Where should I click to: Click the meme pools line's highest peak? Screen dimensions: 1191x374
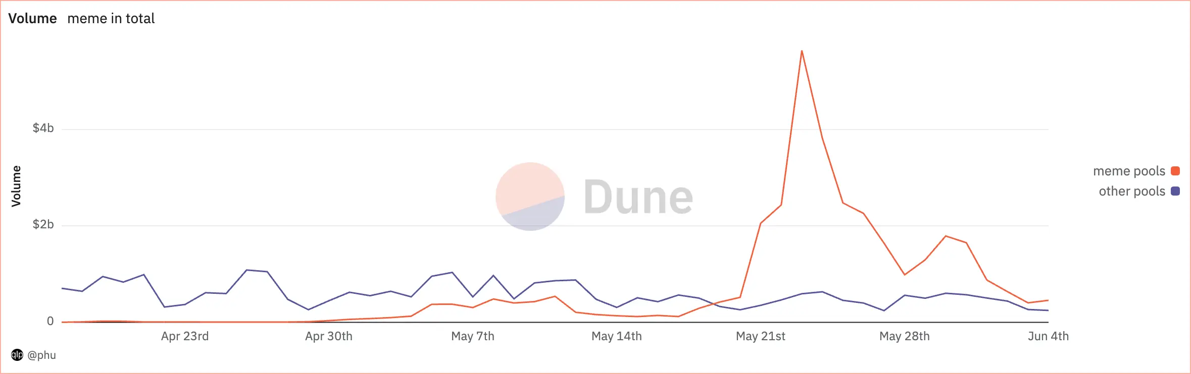click(x=802, y=51)
